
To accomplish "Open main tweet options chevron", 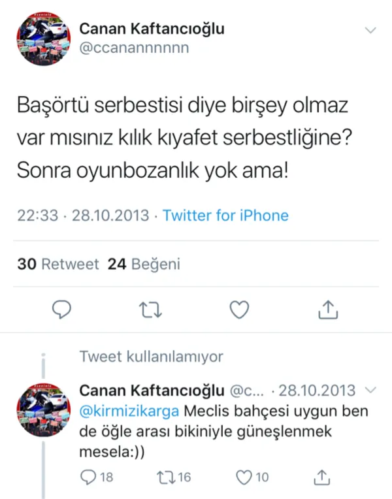I will point(370,31).
